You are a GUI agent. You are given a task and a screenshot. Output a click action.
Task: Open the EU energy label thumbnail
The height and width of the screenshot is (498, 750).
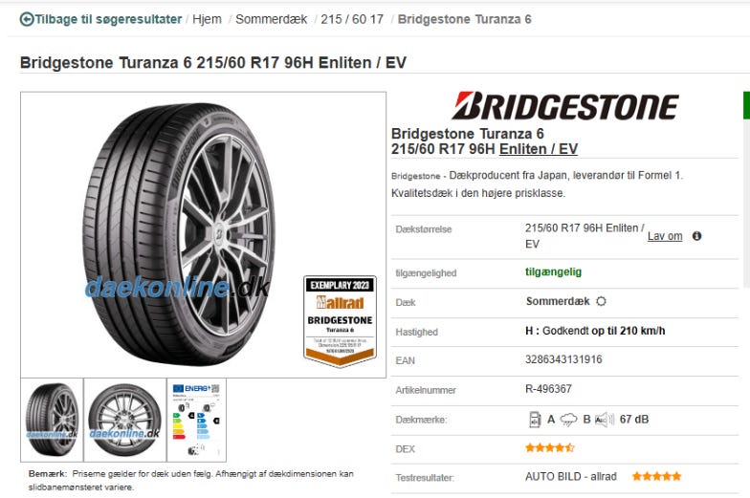pyautogui.click(x=197, y=421)
